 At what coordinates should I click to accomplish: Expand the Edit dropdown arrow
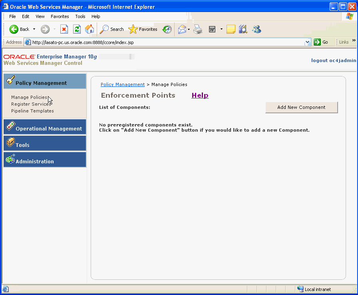pos(221,29)
